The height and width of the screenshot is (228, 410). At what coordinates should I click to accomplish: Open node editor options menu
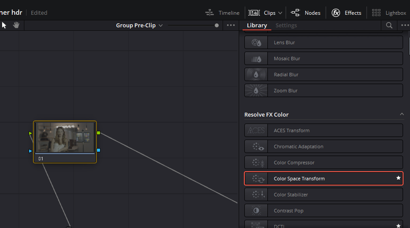[x=230, y=25]
